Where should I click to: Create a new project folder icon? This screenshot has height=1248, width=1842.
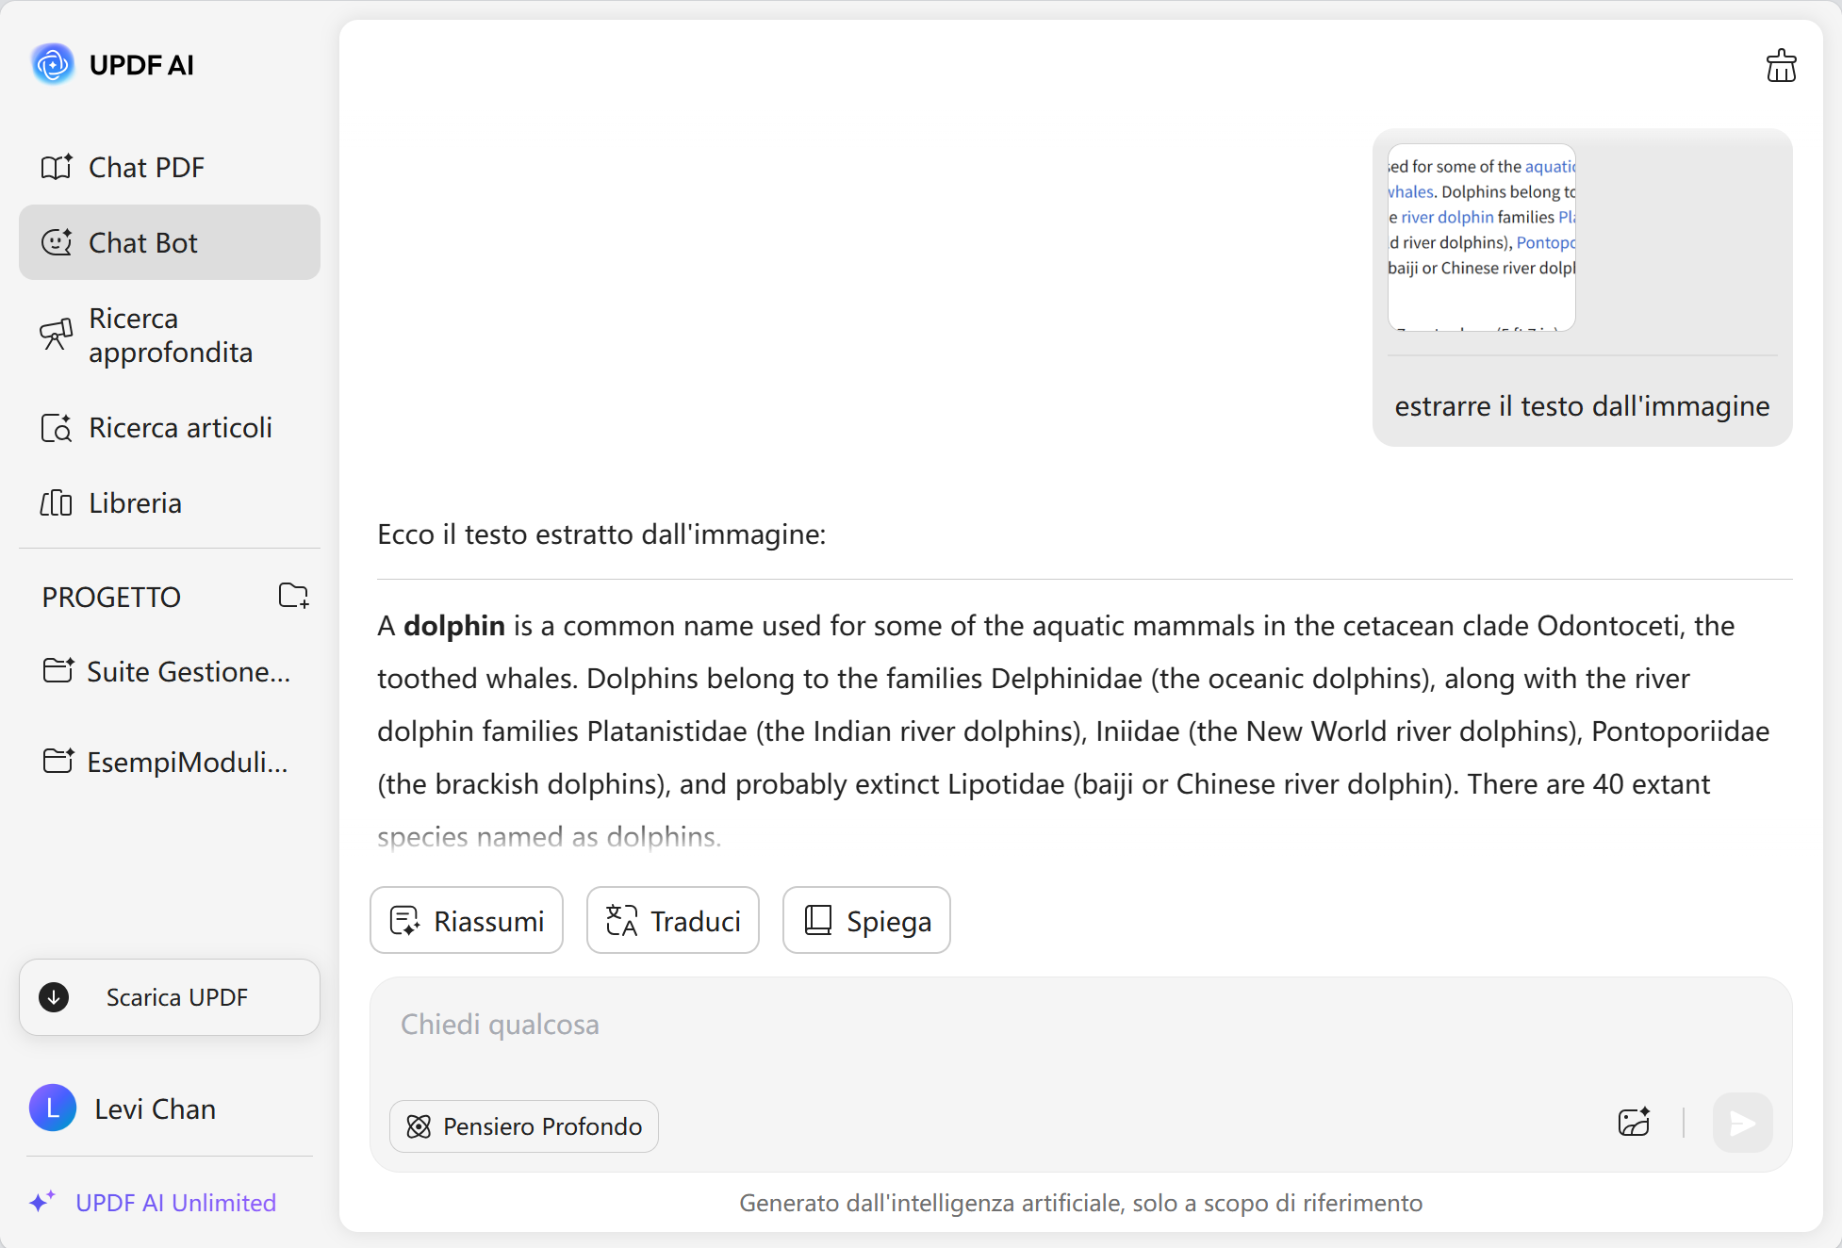pos(293,596)
